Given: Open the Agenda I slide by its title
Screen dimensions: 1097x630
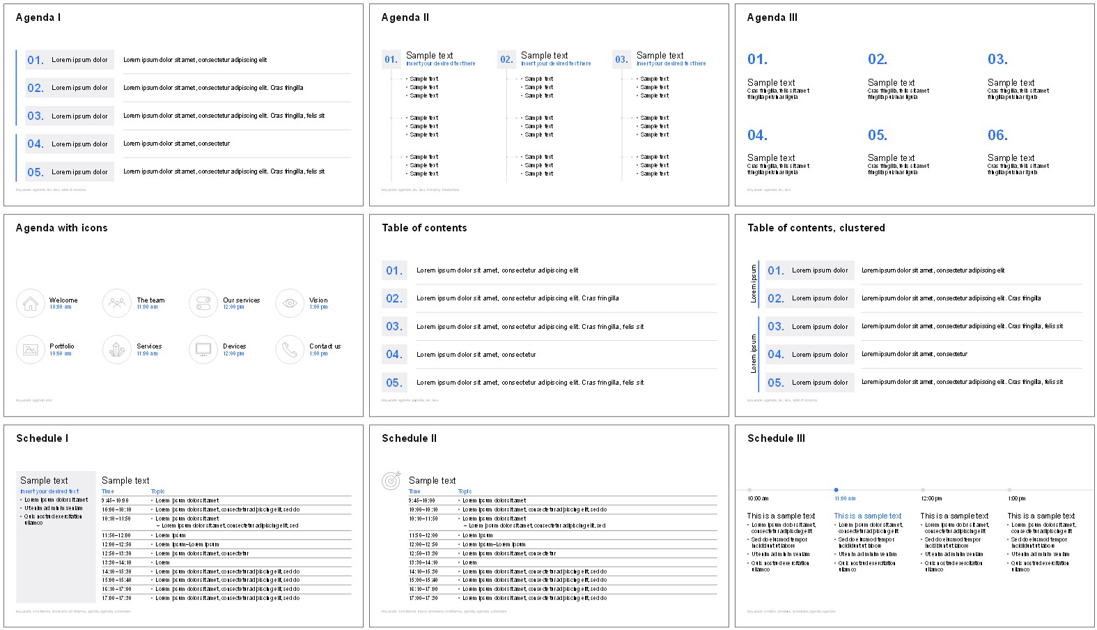Looking at the screenshot, I should tap(38, 17).
